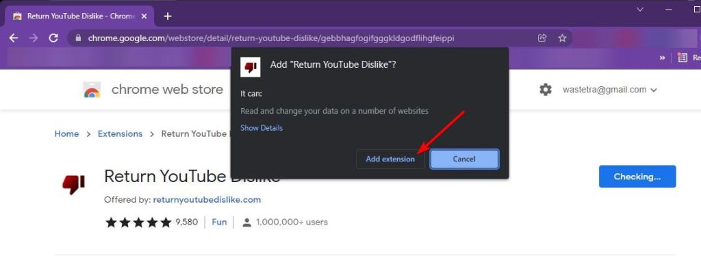Open the Fun category link
The width and height of the screenshot is (701, 256).
click(219, 222)
